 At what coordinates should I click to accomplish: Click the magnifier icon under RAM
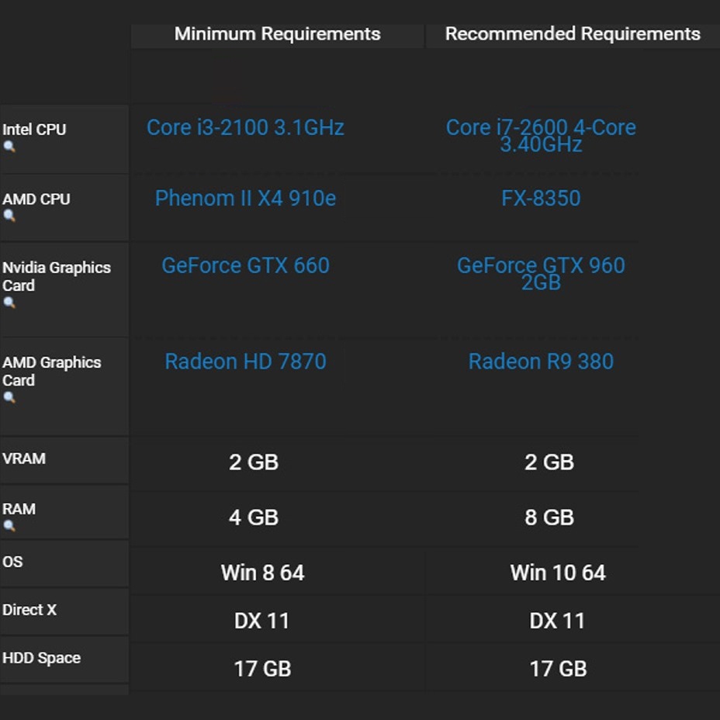[x=9, y=526]
